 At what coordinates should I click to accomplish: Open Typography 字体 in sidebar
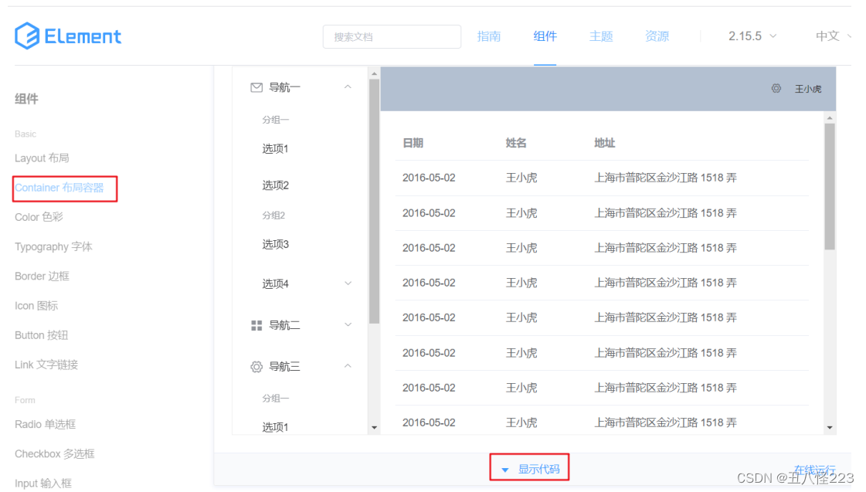coord(53,247)
